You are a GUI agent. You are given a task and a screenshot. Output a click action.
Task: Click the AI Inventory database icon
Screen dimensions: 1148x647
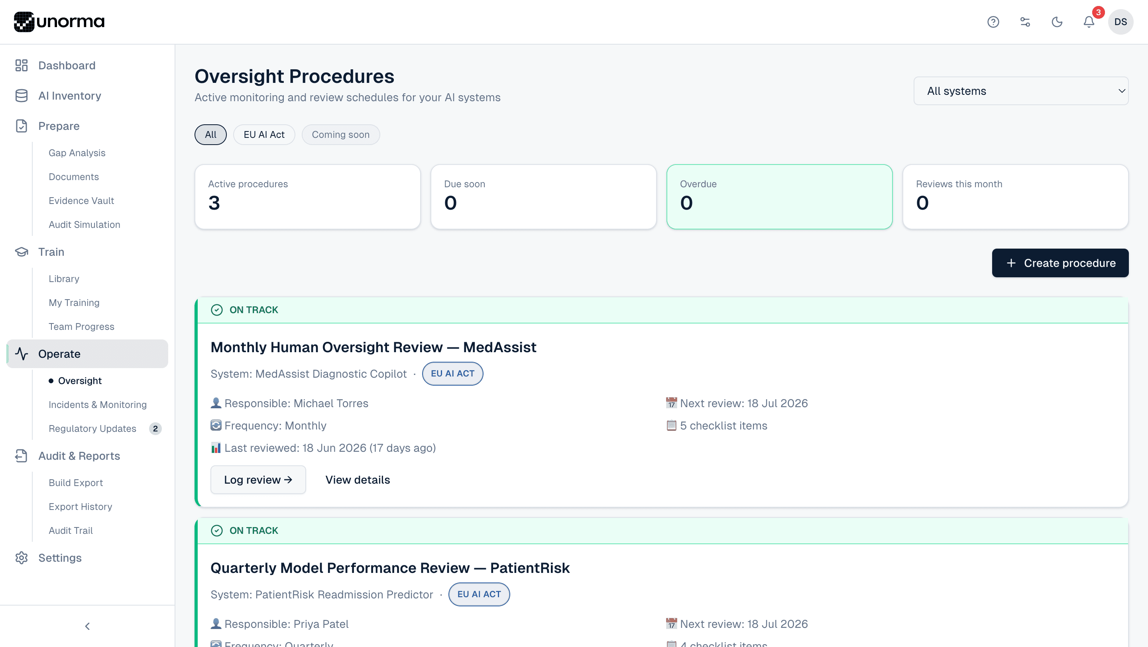tap(22, 96)
